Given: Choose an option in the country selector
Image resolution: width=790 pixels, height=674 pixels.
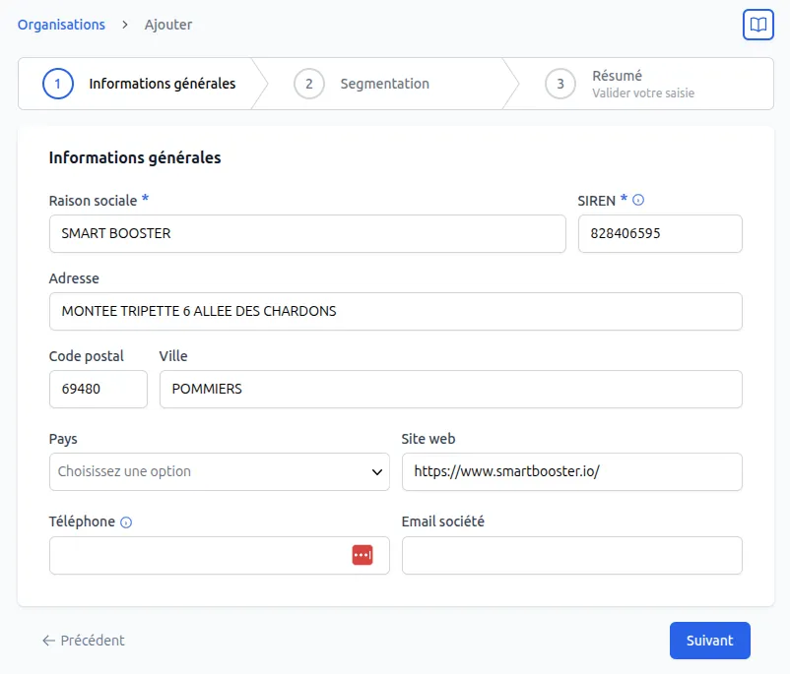Looking at the screenshot, I should click(x=219, y=471).
